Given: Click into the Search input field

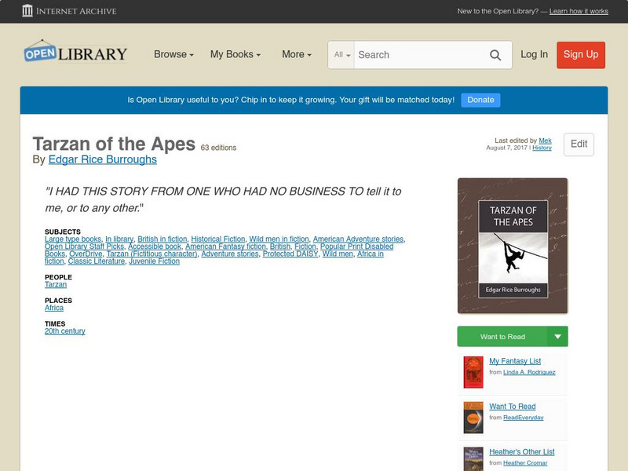Looking at the screenshot, I should coord(421,55).
